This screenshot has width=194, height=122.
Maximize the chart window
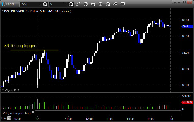(x=184, y=2)
